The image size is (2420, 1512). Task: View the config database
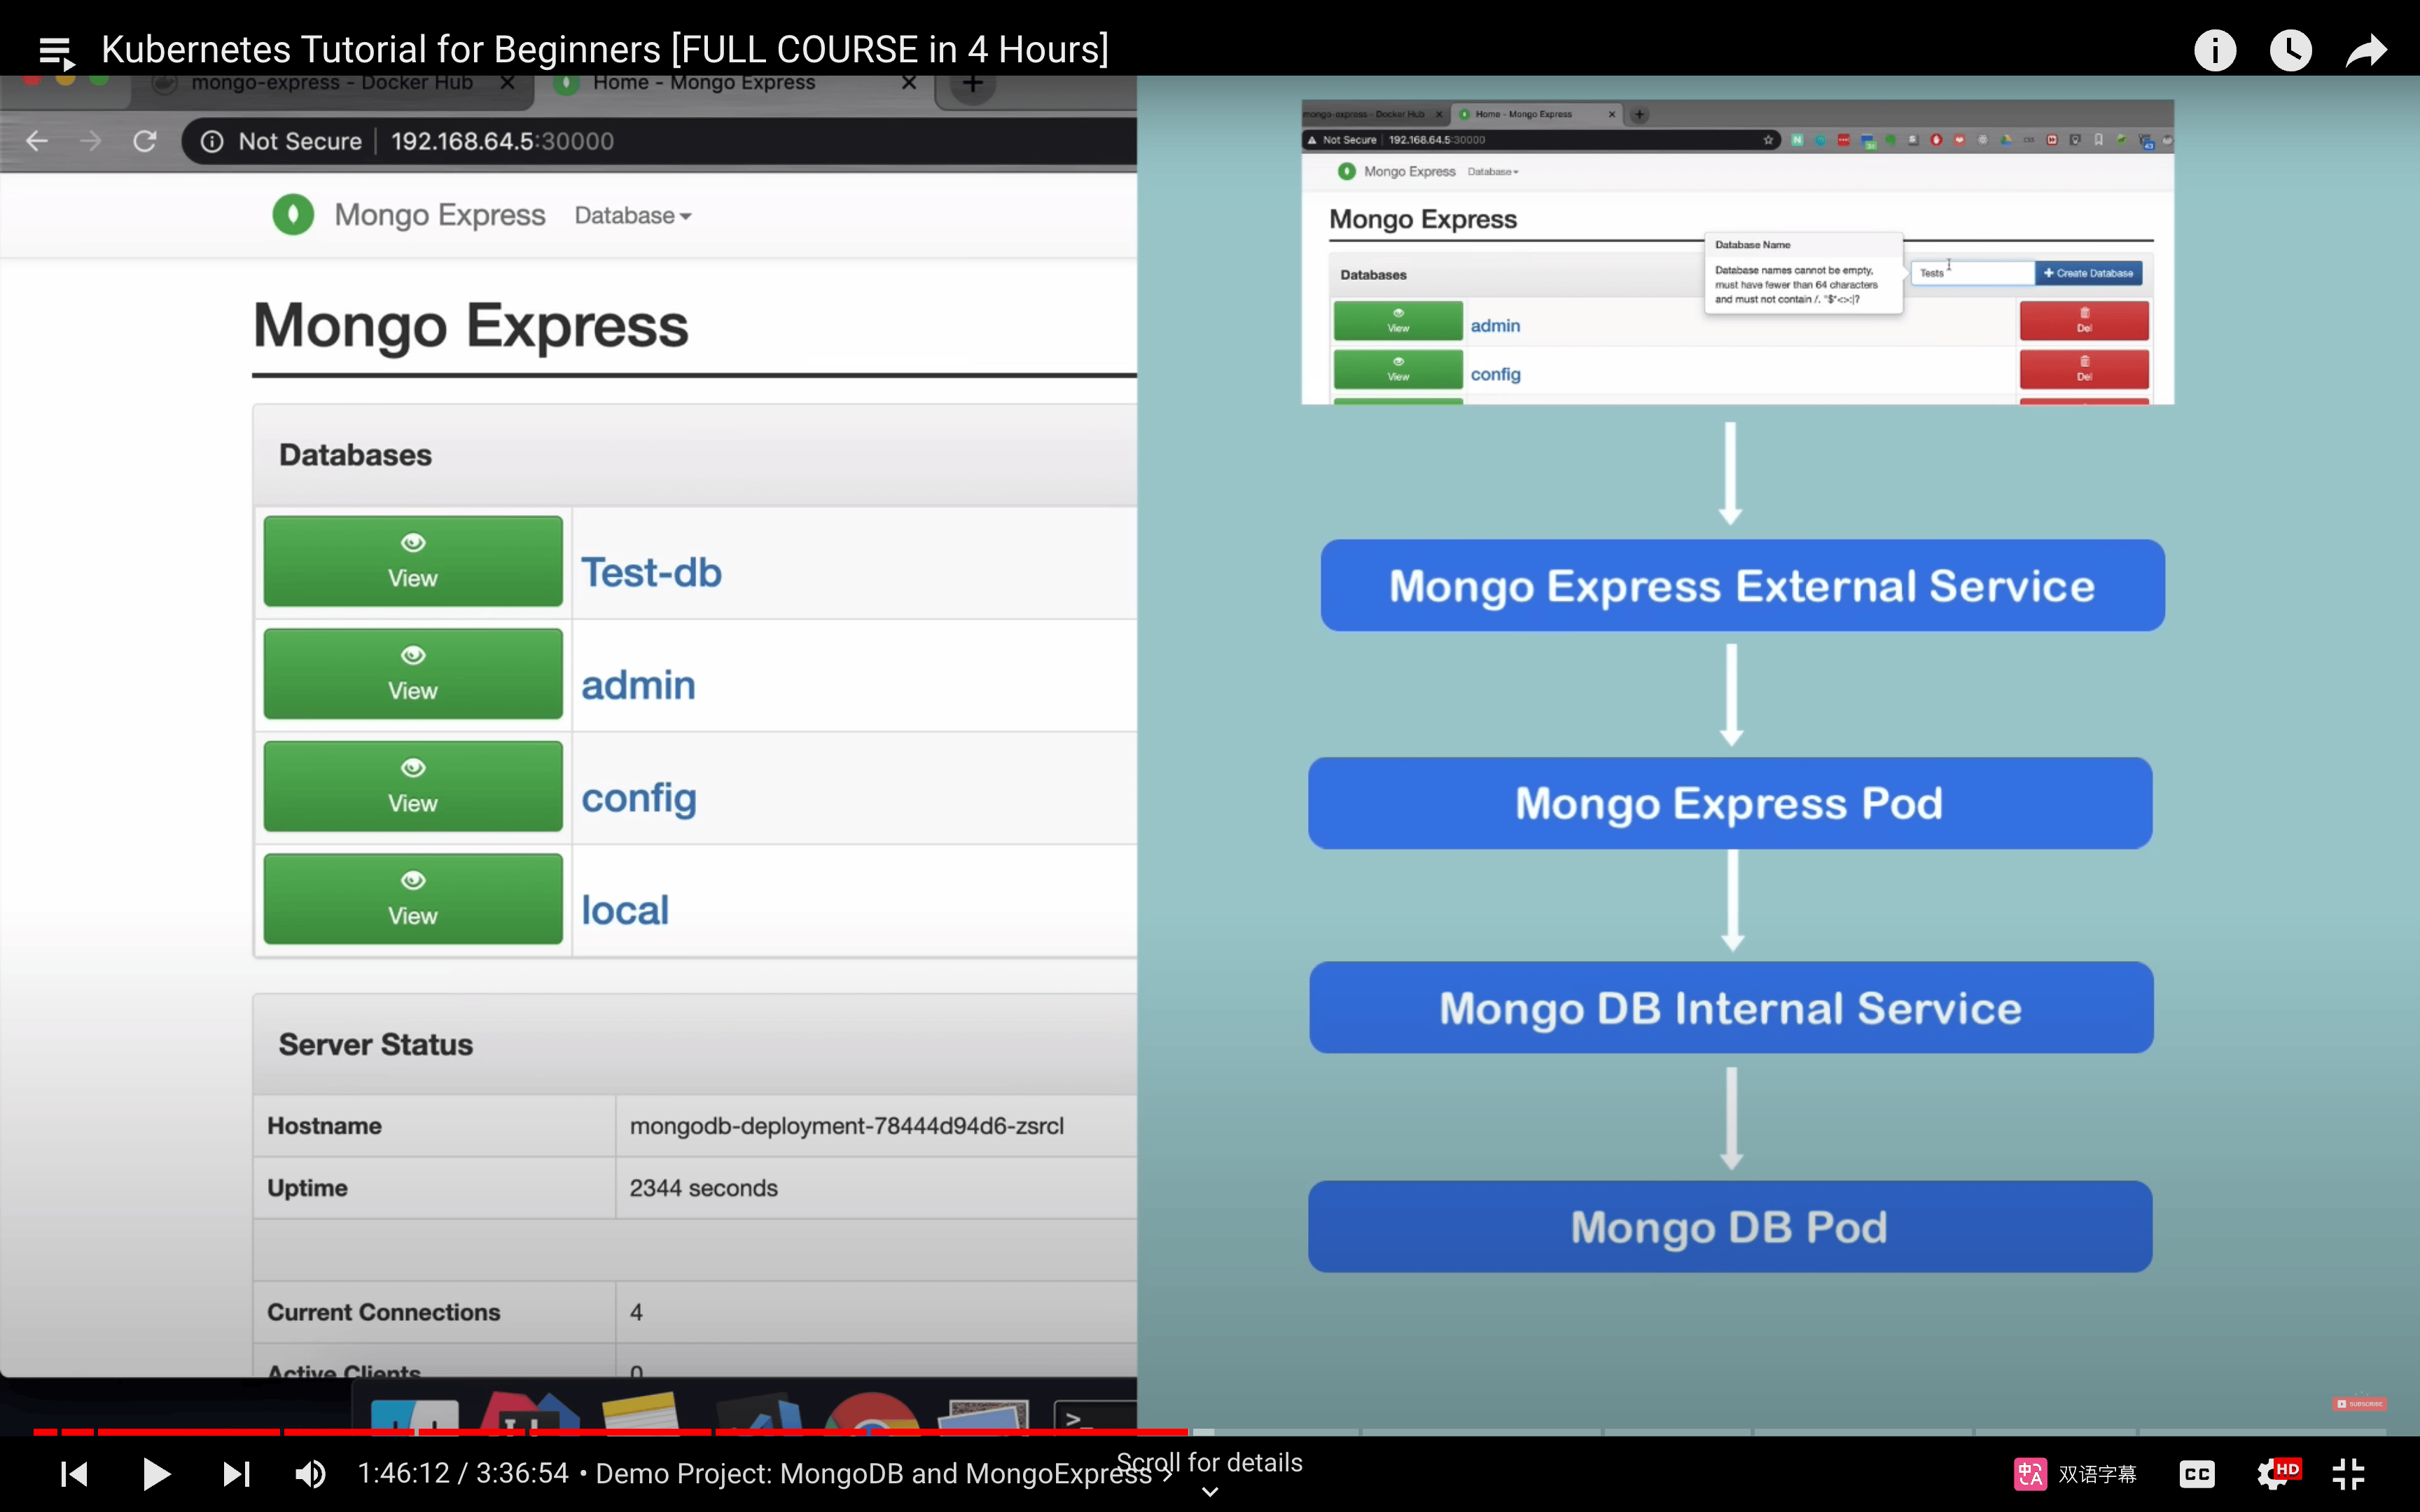pyautogui.click(x=413, y=786)
